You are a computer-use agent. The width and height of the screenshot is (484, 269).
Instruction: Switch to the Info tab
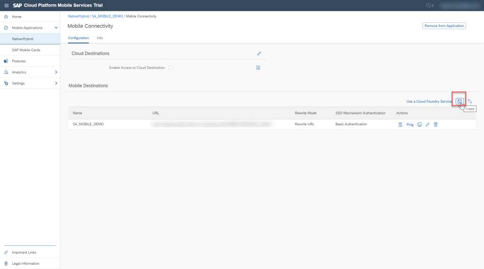pos(100,38)
